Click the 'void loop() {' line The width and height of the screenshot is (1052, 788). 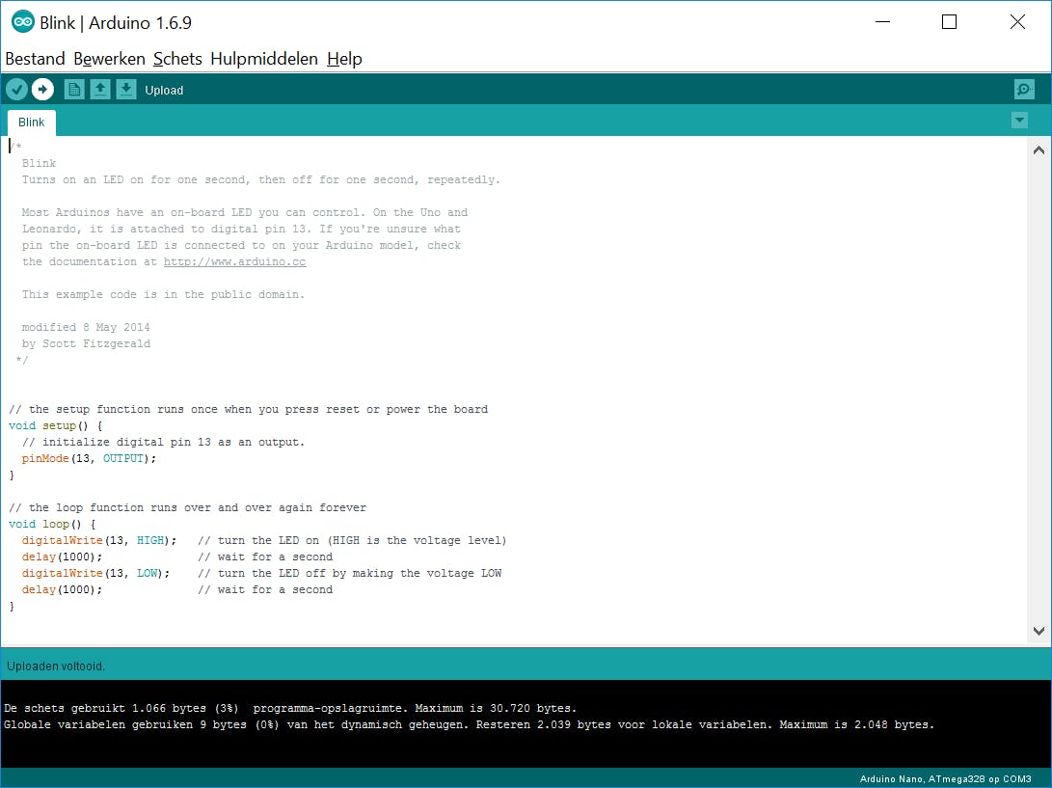[x=52, y=525]
